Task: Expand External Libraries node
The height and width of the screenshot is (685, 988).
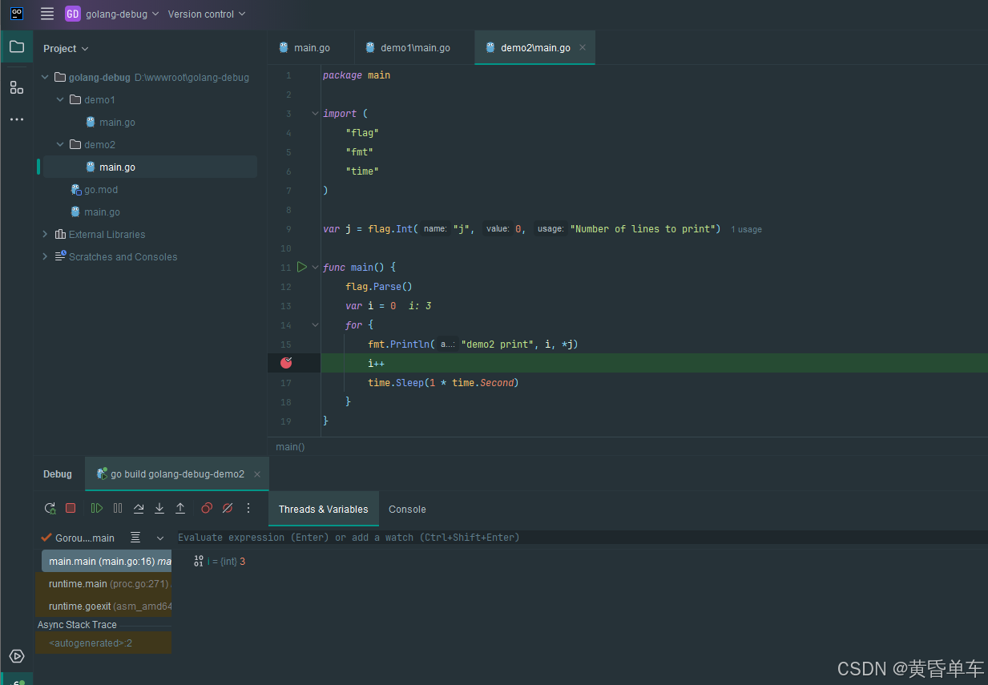Action: pyautogui.click(x=45, y=235)
